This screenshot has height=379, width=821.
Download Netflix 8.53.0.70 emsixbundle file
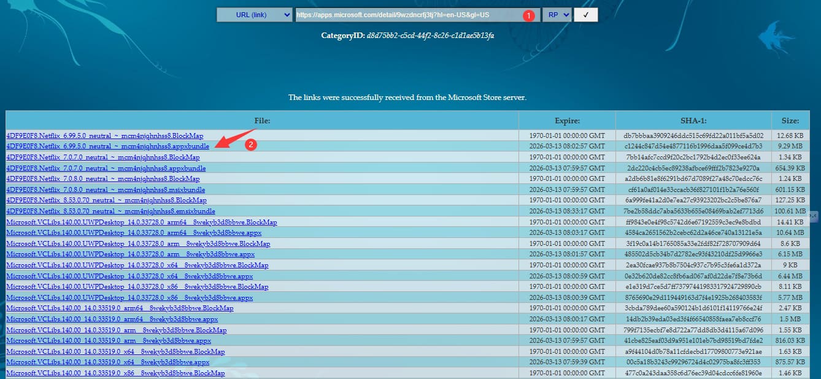click(110, 211)
